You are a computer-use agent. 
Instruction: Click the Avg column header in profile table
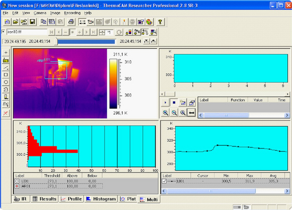tap(273, 176)
